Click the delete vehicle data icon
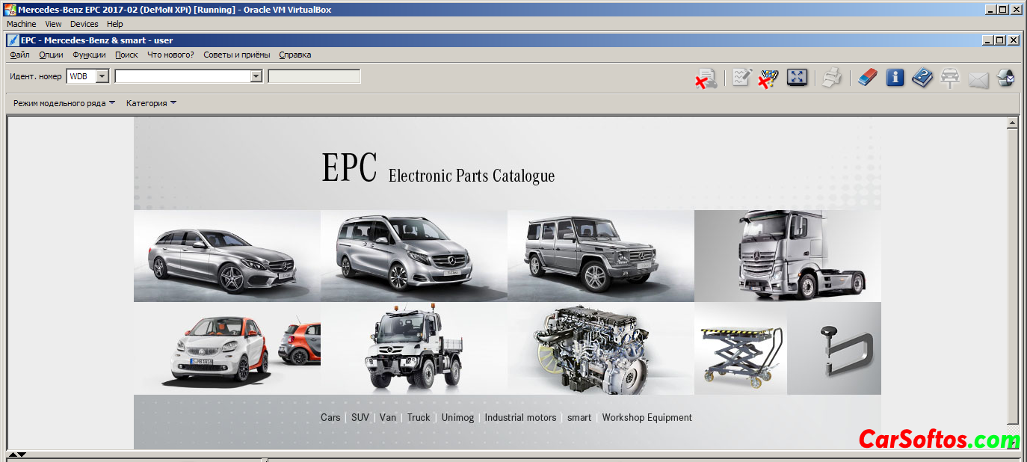1027x462 pixels. click(x=706, y=78)
